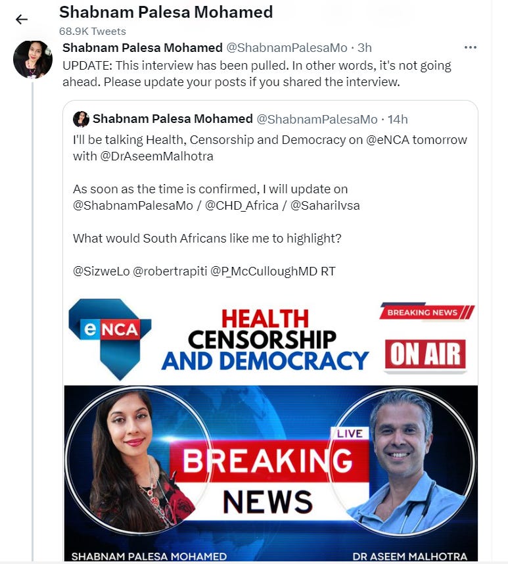Click small avatar in the quoted tweet
The width and height of the screenshot is (508, 564).
81,119
